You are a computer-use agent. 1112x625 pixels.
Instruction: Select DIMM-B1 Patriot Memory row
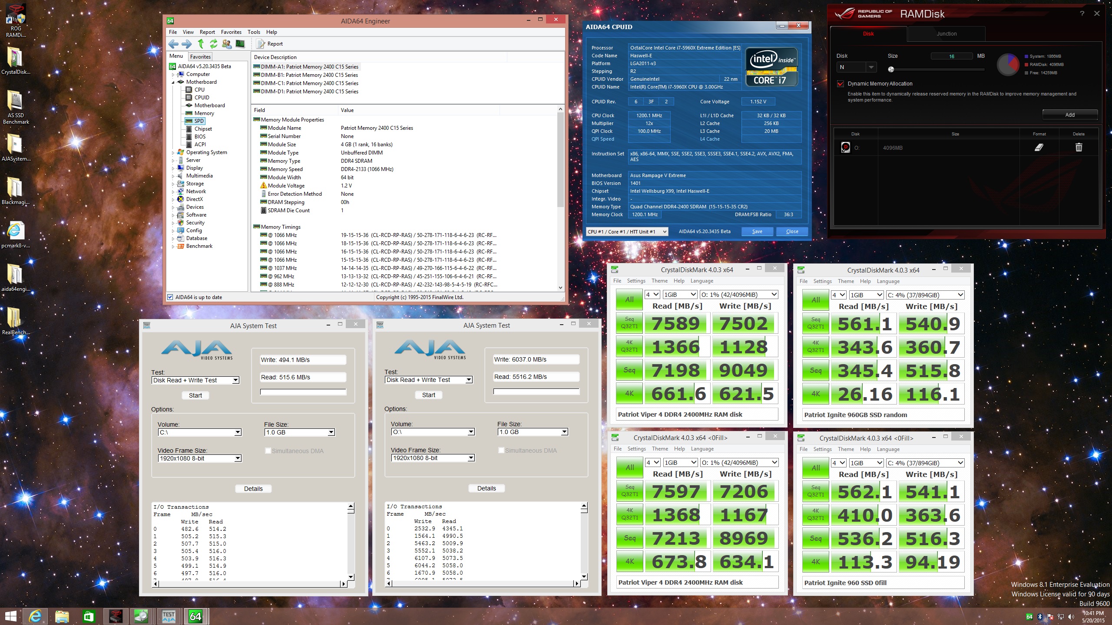[x=306, y=75]
